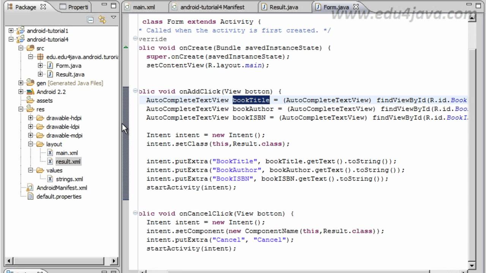Expand the drawable-mdpi folder node
486x273 pixels.
coord(30,135)
